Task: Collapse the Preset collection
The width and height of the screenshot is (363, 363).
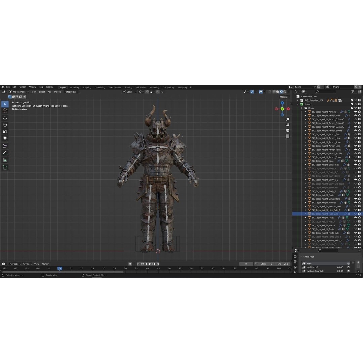Action: [x=298, y=104]
